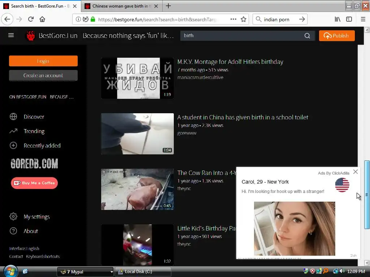
Task: Click the page scrollbar up arrow
Action: [x=367, y=30]
